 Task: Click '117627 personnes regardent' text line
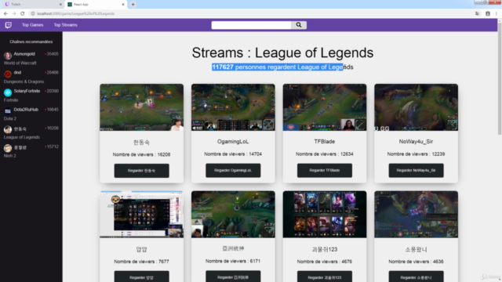[282, 67]
